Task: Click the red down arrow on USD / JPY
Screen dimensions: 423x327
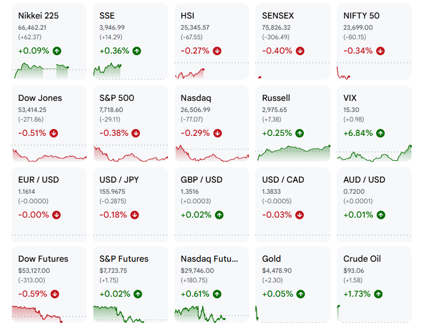Action: [135, 215]
